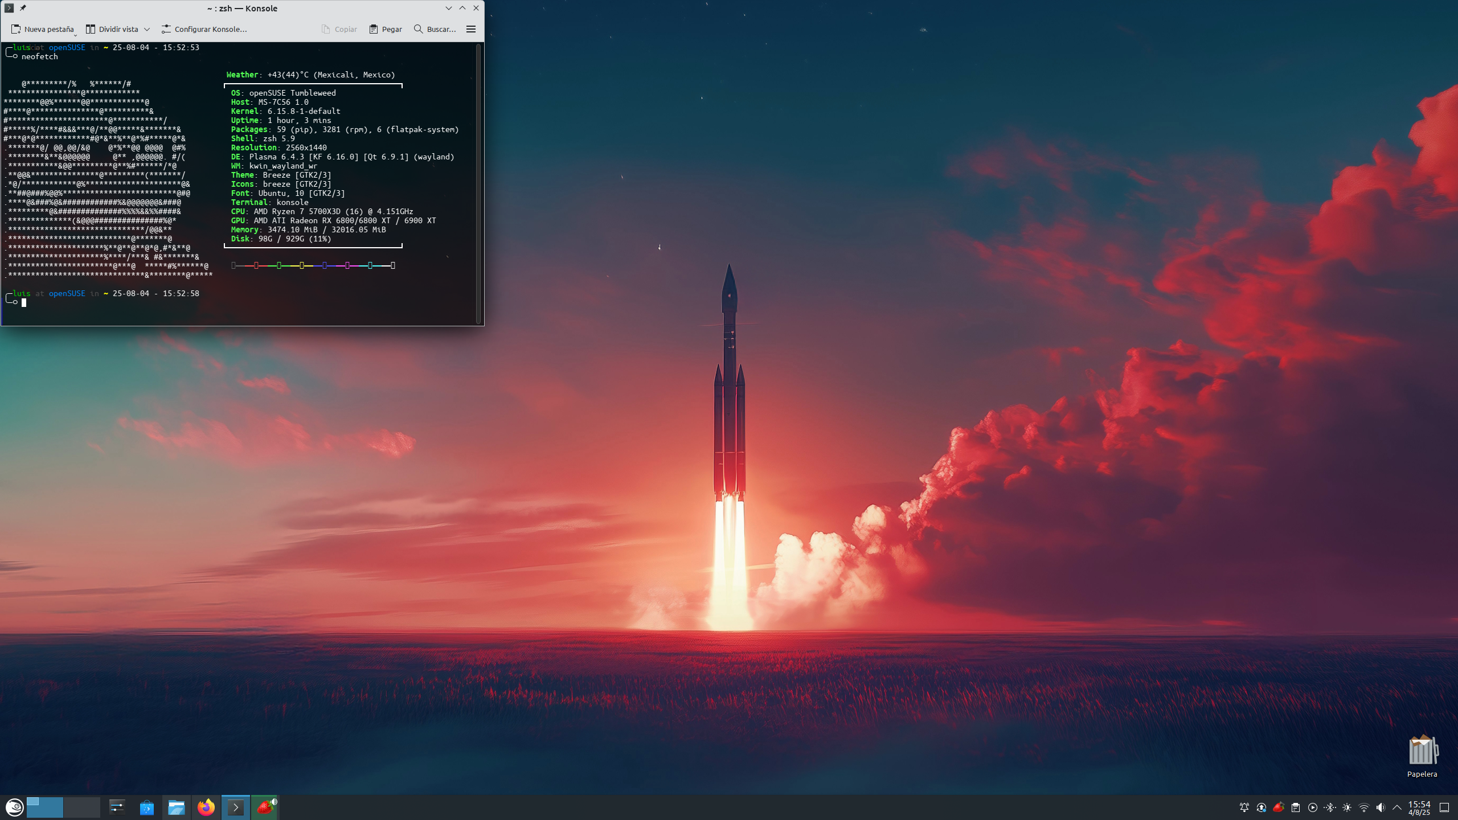
Task: Select the Konsole taskbar entry
Action: (x=236, y=807)
